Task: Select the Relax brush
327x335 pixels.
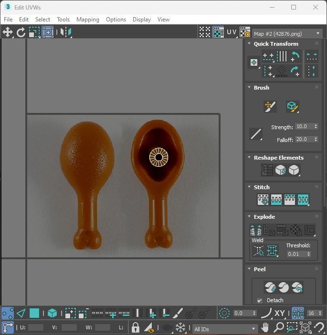Action: [x=292, y=106]
